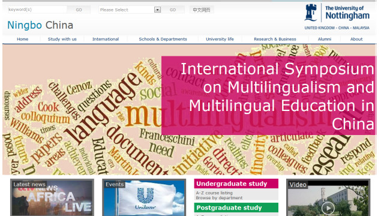This screenshot has width=384, height=216.
Task: Open Research & Business menu
Action: coord(275,39)
